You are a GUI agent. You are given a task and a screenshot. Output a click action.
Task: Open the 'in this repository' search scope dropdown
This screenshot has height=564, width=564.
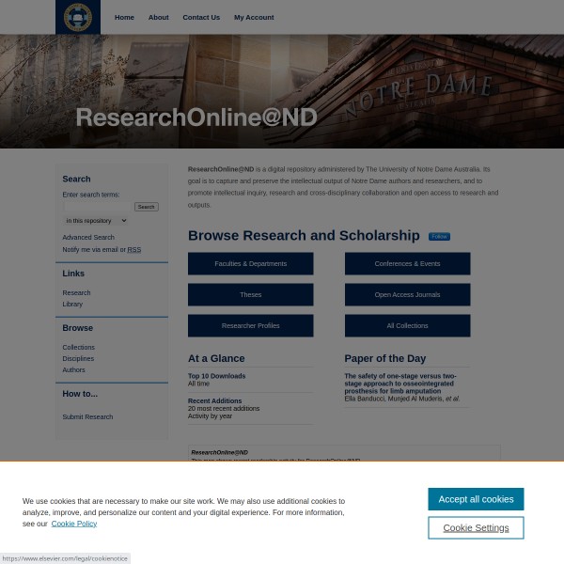tap(95, 221)
